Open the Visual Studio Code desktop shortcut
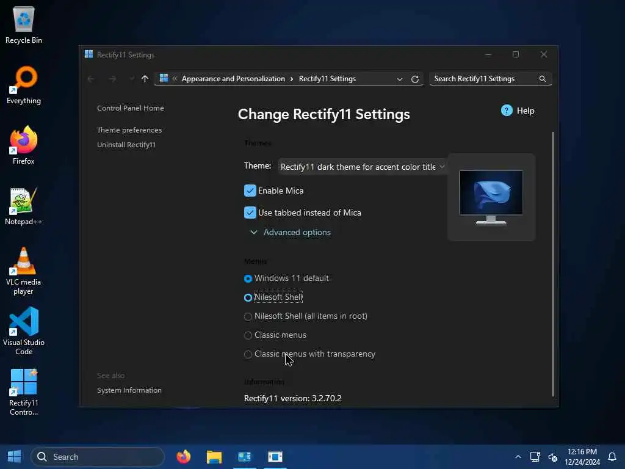This screenshot has width=625, height=469. click(24, 330)
